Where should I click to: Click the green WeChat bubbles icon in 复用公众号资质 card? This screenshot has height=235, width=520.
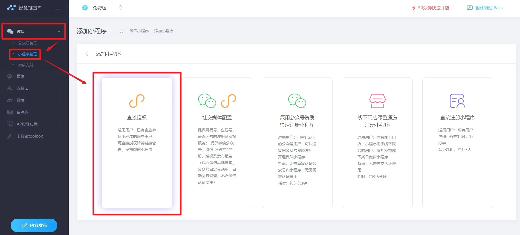tap(297, 101)
